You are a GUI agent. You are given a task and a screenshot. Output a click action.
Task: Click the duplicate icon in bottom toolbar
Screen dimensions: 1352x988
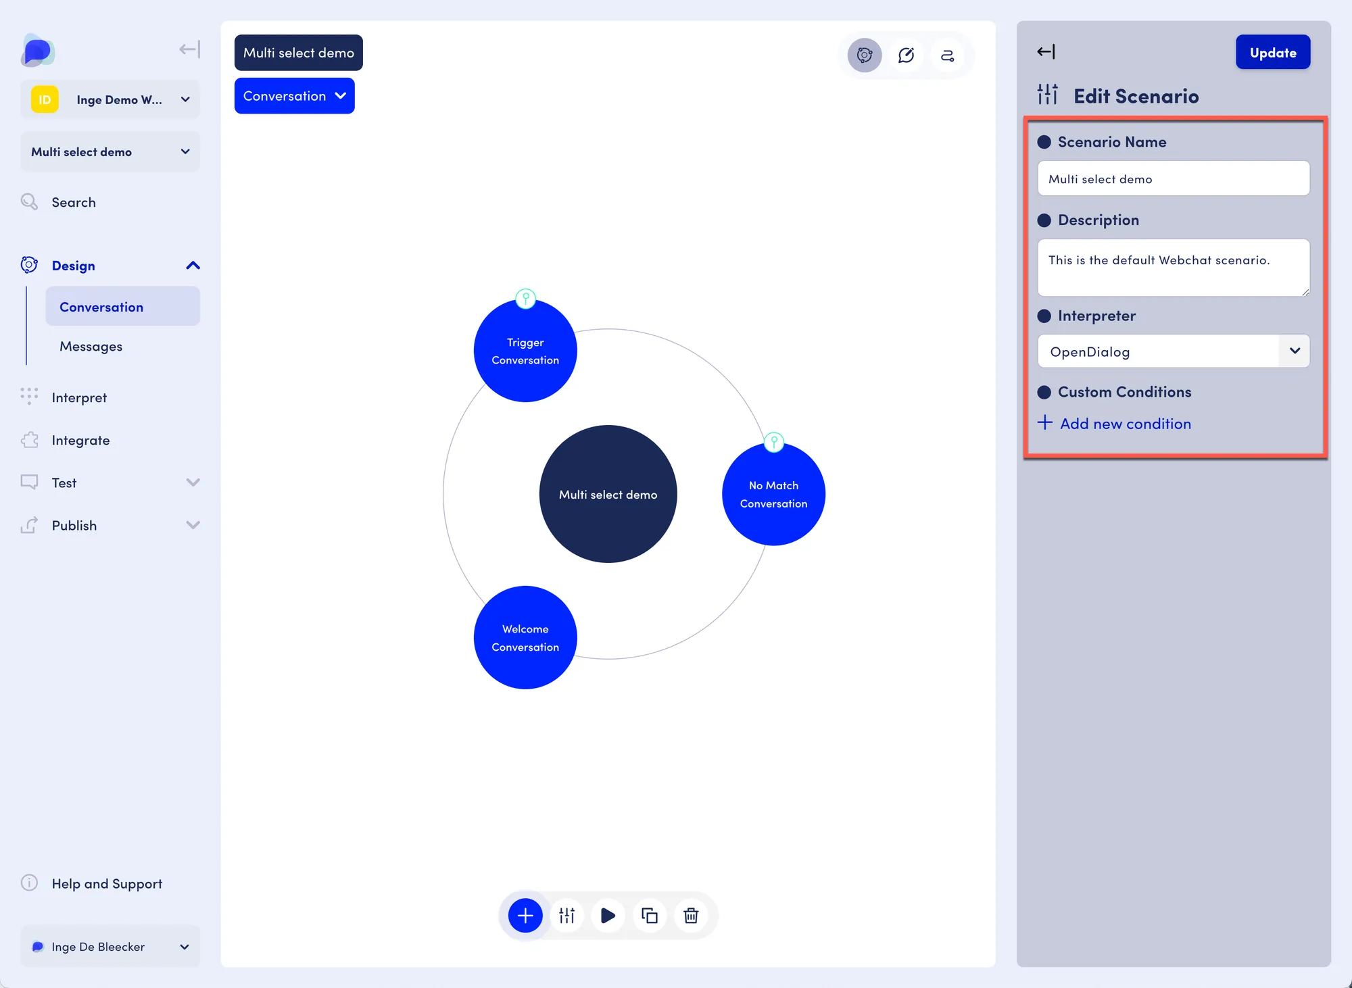(x=649, y=916)
